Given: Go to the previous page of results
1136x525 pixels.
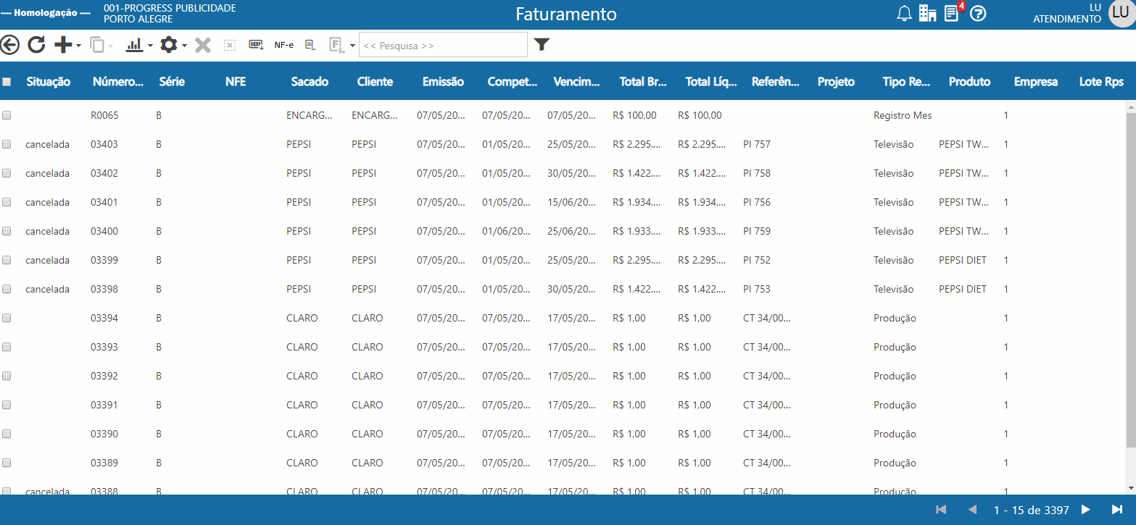Looking at the screenshot, I should coord(973,510).
